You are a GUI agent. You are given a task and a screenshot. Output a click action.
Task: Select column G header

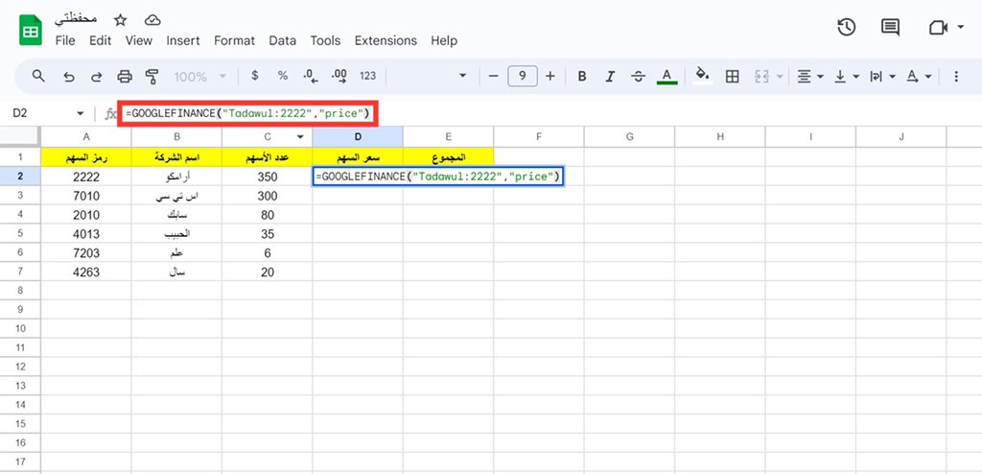pyautogui.click(x=629, y=136)
